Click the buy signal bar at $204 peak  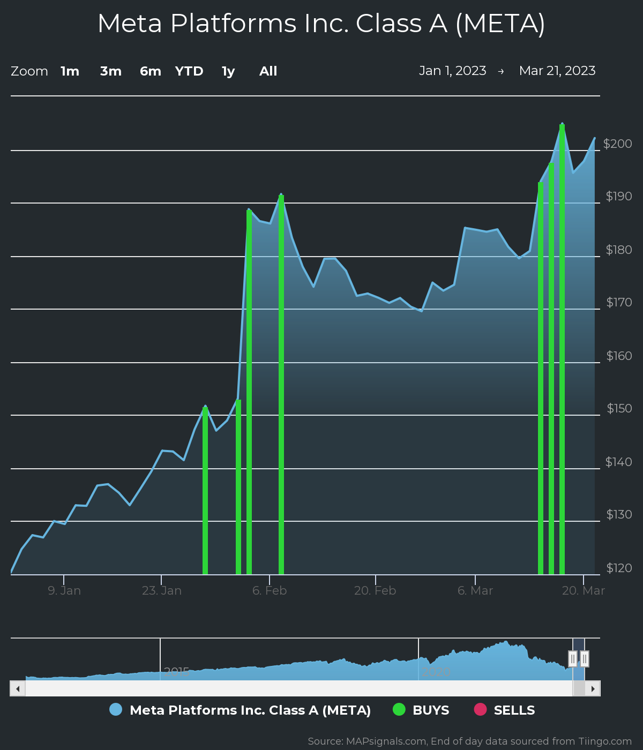[562, 349]
